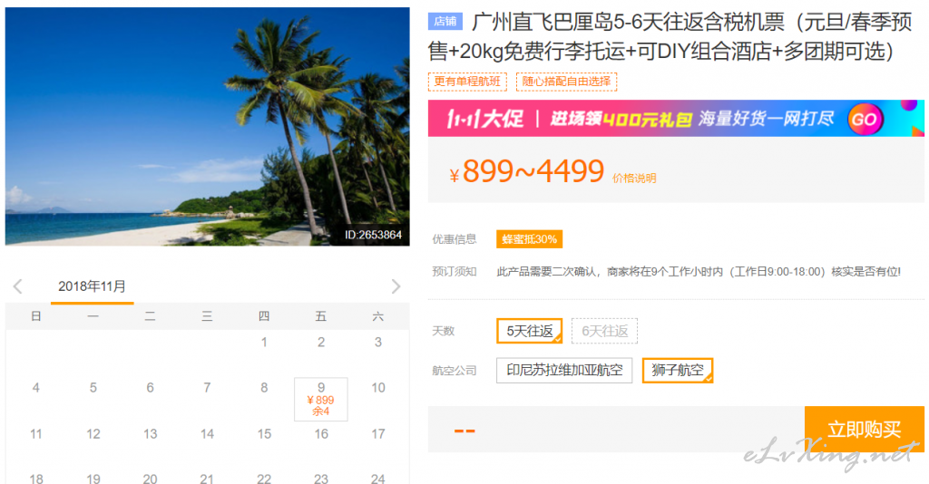Select the 6天往返 trip length option
The image size is (929, 484).
pos(604,331)
